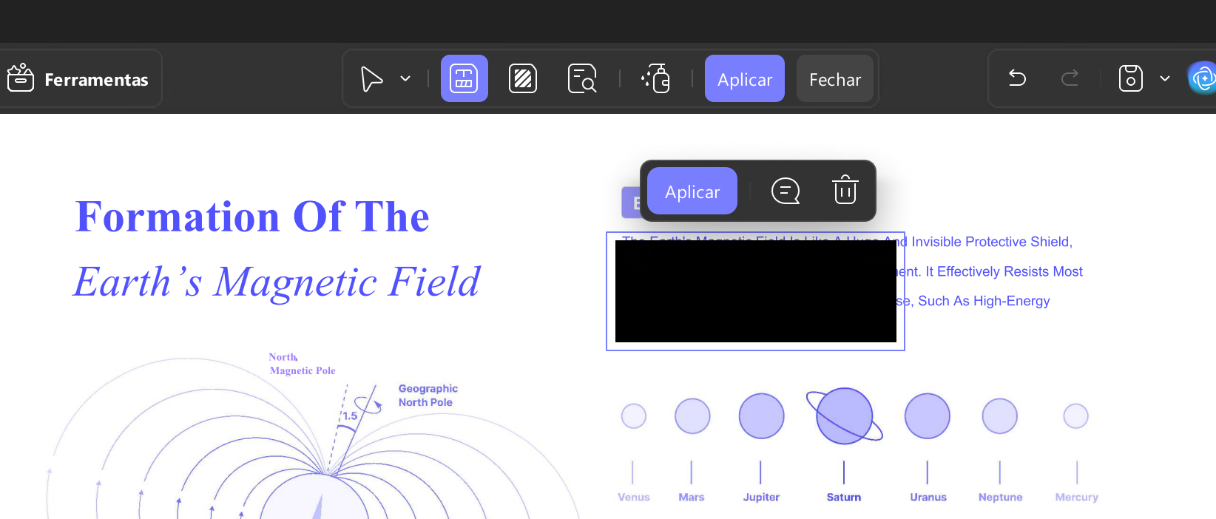
Task: Click the Neptune label
Action: 1000,498
